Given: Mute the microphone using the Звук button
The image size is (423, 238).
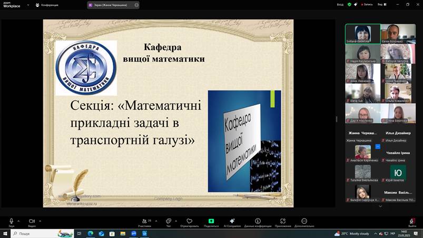Looking at the screenshot, I should click(x=11, y=222).
